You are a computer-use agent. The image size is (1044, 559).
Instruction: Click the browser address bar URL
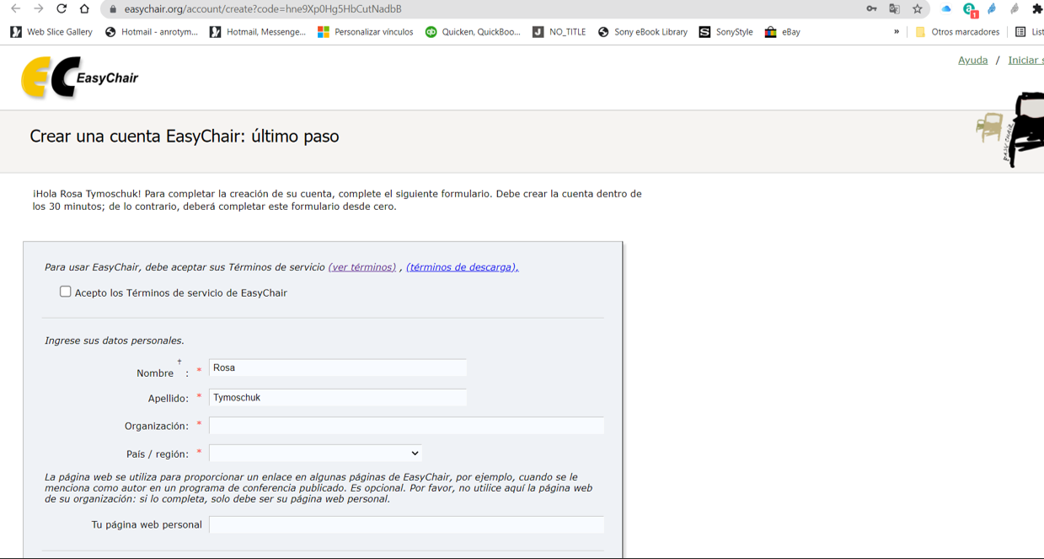[263, 9]
